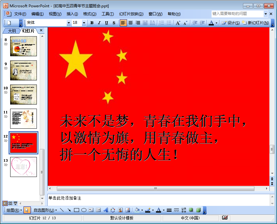
Task: Toggle italic formatting
Action: (x=99, y=23)
